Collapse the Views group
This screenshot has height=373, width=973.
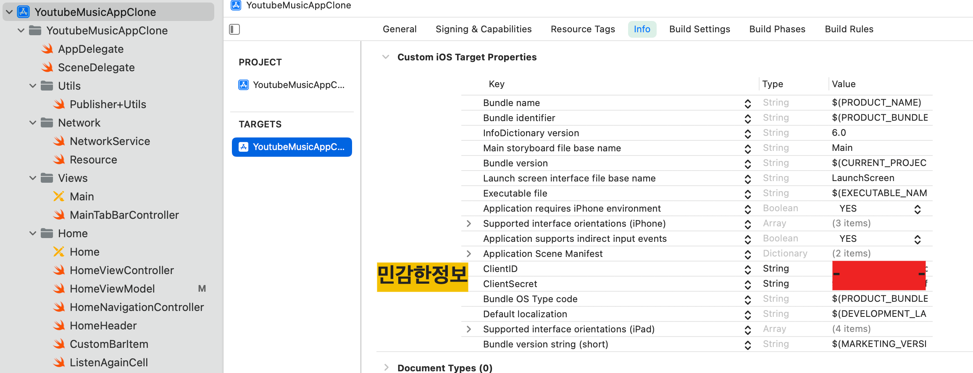tap(33, 178)
